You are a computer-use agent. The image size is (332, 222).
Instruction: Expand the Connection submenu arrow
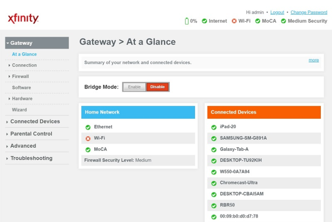click(x=9, y=65)
